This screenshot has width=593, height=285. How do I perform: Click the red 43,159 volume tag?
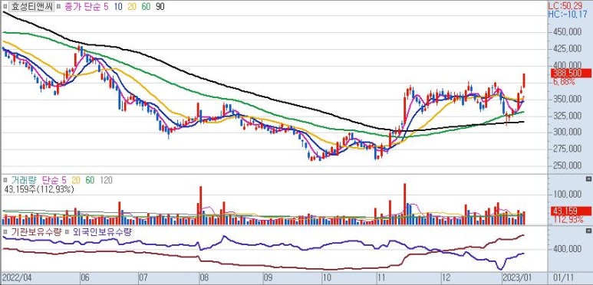[571, 211]
